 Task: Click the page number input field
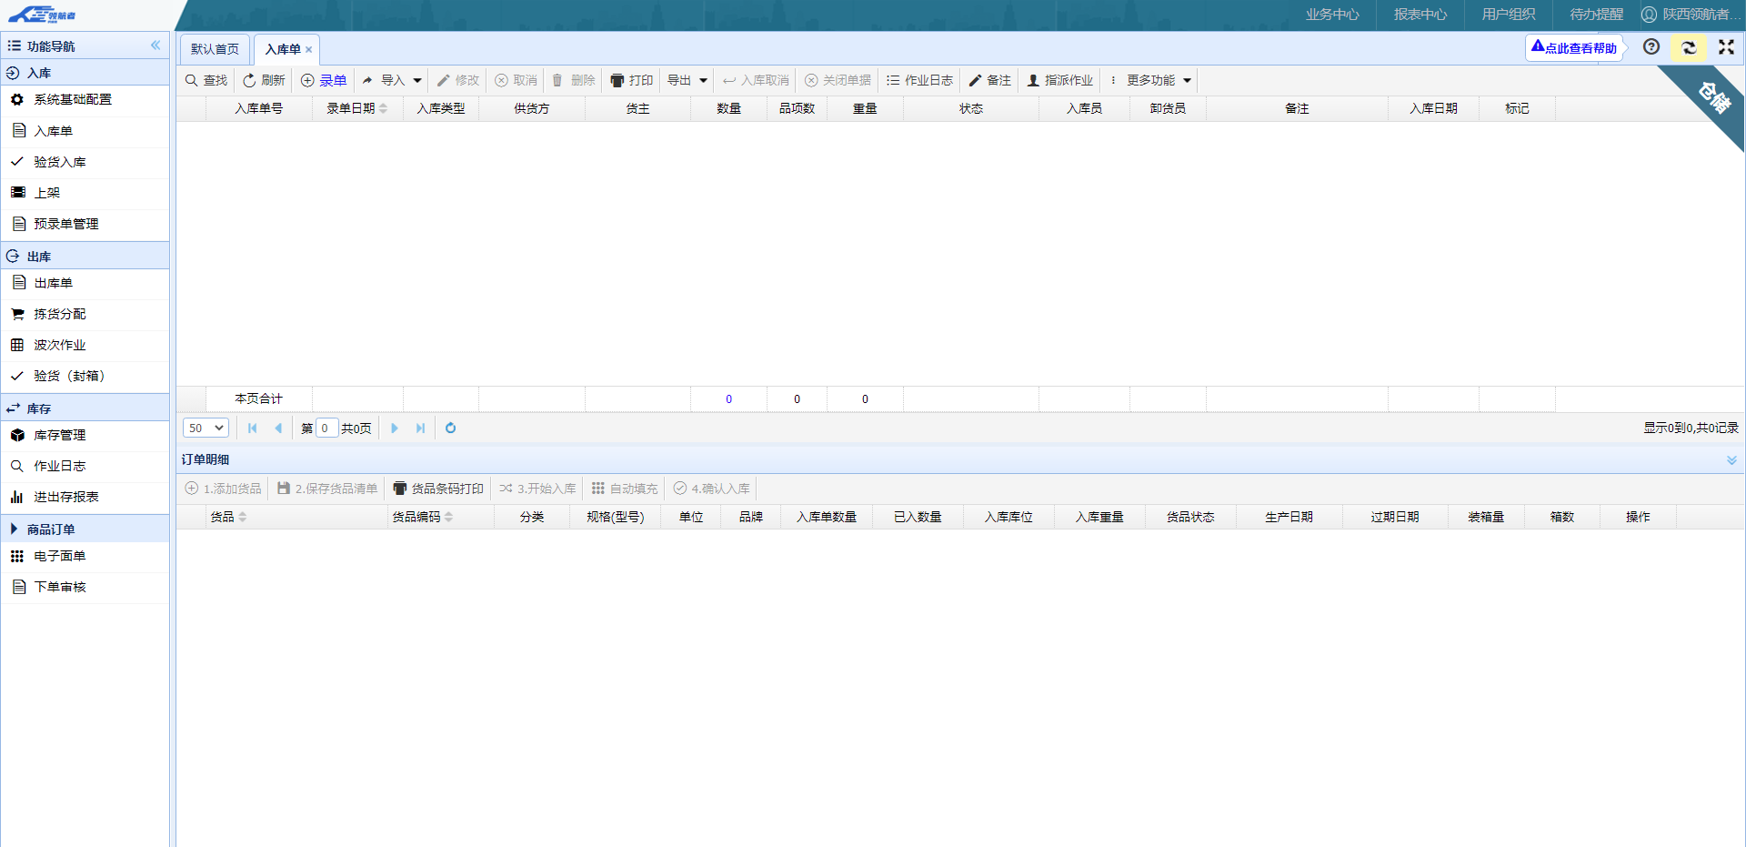pos(326,428)
